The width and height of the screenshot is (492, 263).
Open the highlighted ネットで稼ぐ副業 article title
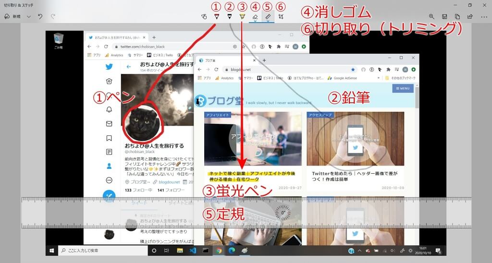point(252,176)
